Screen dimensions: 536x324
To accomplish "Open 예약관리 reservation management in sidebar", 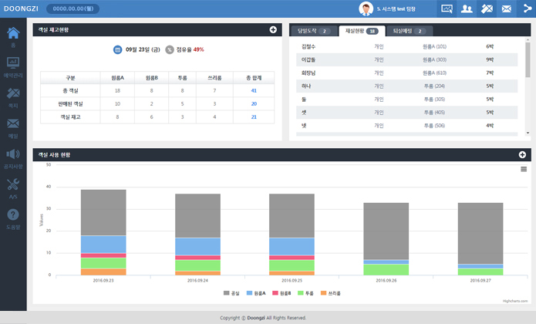I will [13, 63].
